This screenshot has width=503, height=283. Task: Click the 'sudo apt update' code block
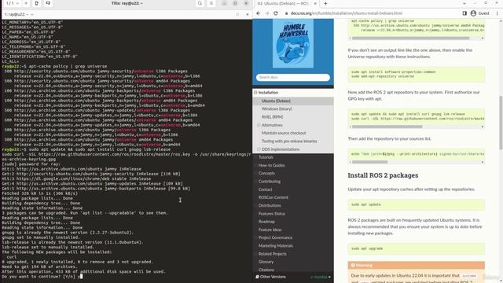click(416, 204)
